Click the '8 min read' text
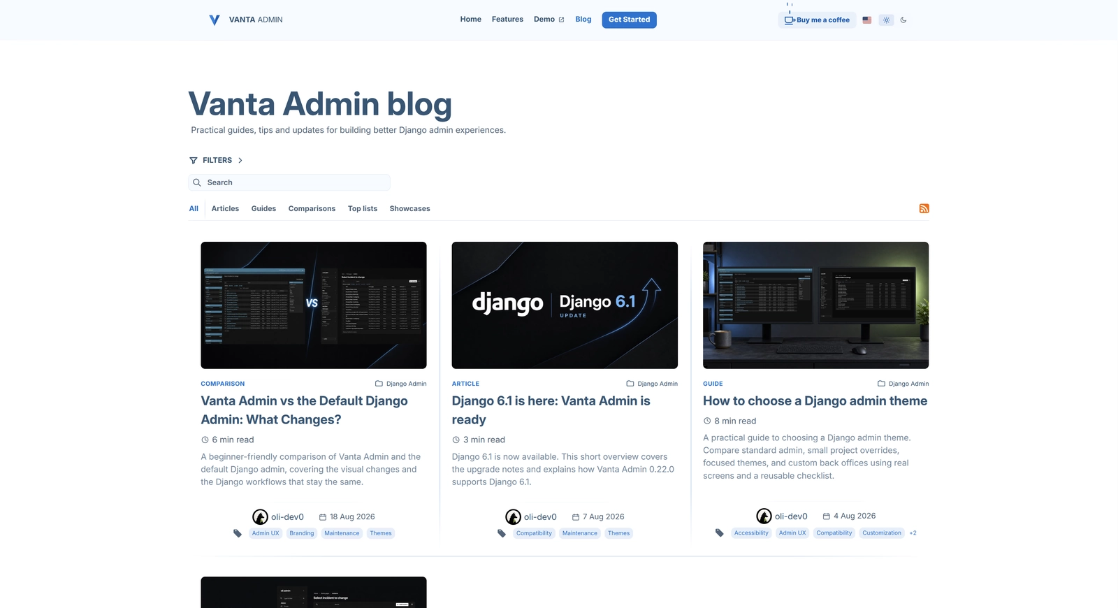The image size is (1118, 608). (x=735, y=421)
